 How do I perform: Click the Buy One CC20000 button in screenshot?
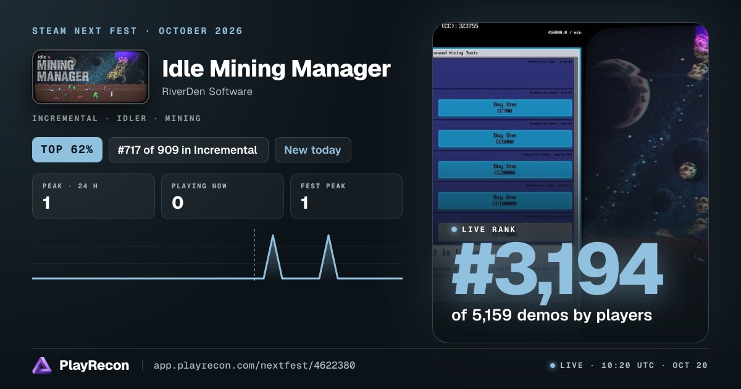[x=504, y=170]
